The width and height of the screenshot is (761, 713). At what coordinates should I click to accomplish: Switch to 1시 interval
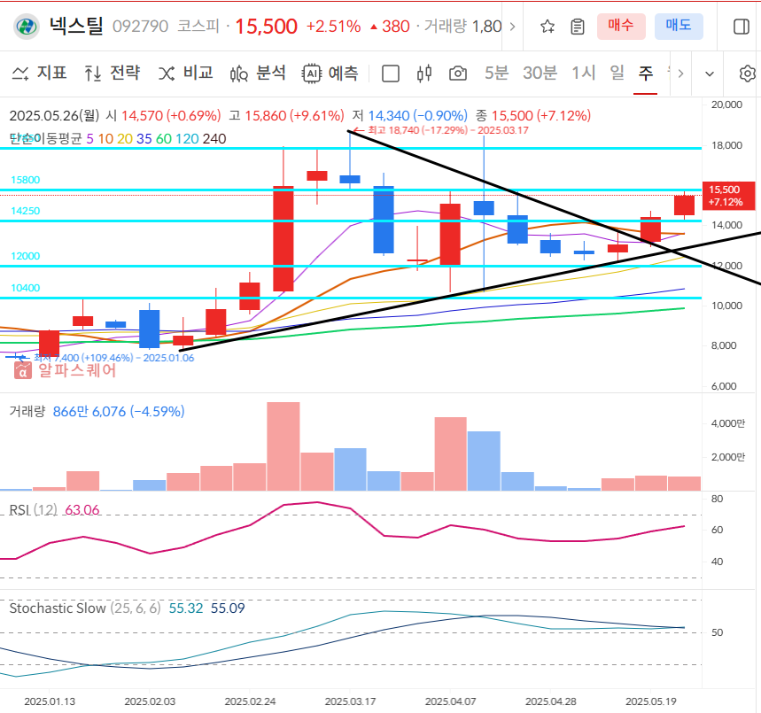[583, 74]
